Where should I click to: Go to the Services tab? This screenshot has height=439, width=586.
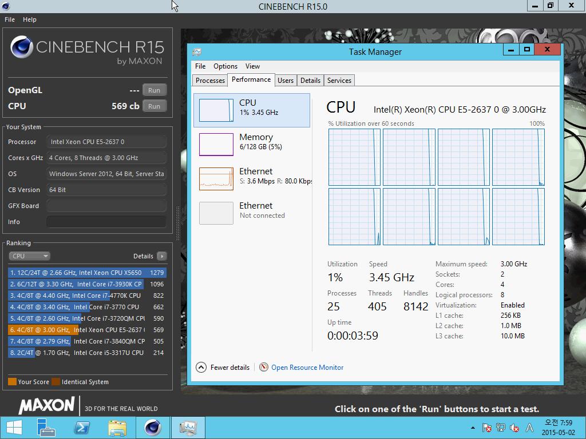[x=339, y=80]
